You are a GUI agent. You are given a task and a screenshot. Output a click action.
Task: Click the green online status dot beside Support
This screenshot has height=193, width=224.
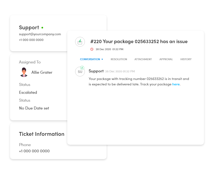[42, 28]
